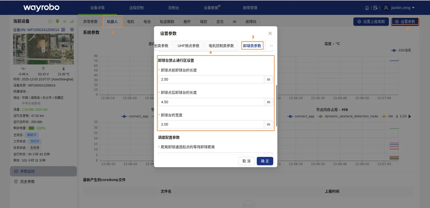Select the 轨迹跟踪 parameter tab

pos(167,21)
